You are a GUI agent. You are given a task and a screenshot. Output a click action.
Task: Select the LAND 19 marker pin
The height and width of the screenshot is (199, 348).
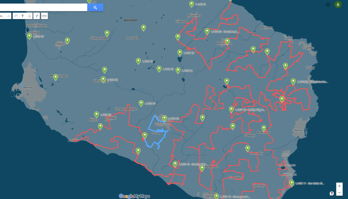pyautogui.click(x=175, y=164)
